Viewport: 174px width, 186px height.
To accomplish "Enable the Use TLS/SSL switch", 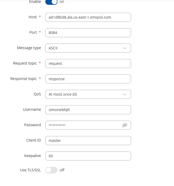I will 51,170.
